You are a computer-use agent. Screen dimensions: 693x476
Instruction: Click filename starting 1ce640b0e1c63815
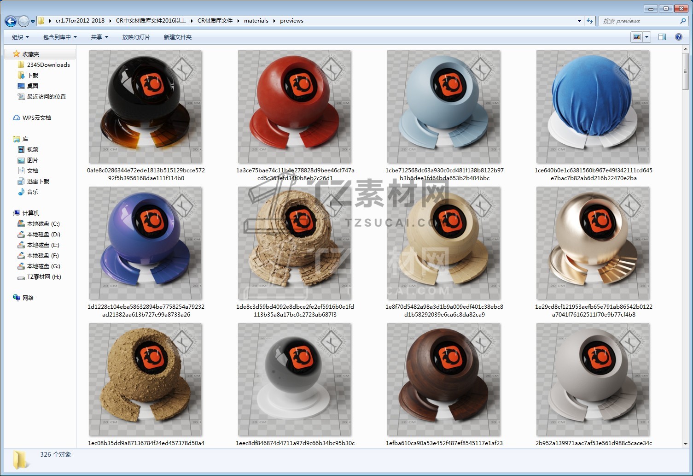click(x=594, y=174)
